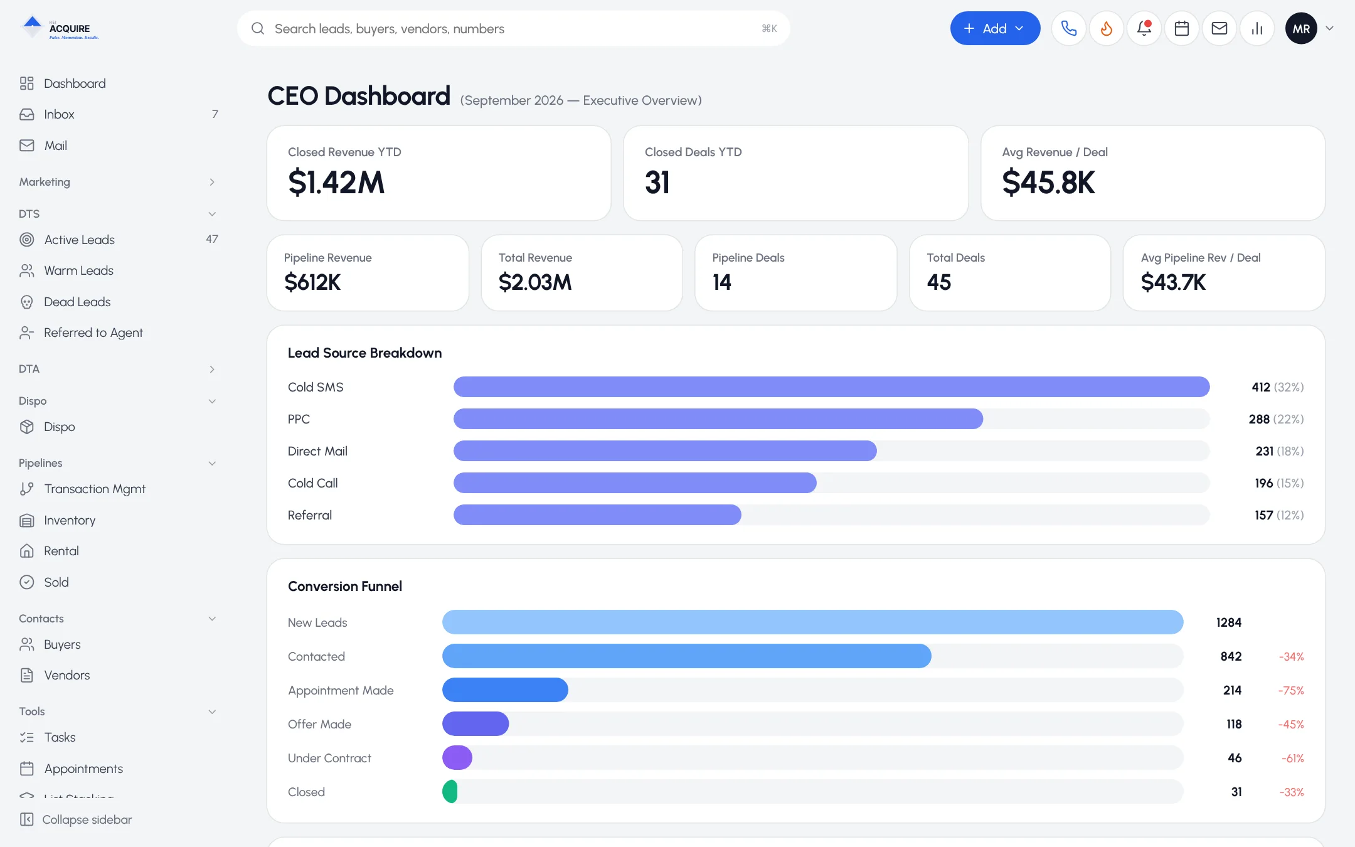Click the blue Add button

point(995,28)
